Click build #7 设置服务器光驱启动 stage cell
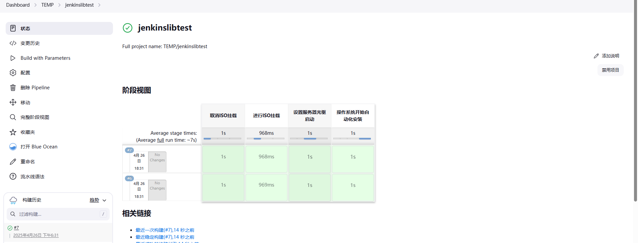Viewport: 638px width, 243px height. pos(310,159)
